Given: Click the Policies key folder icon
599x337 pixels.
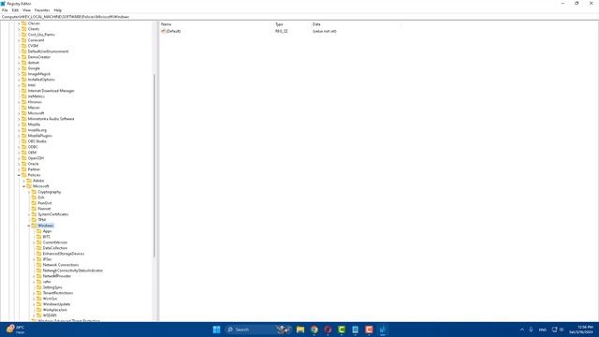Looking at the screenshot, I should 24,175.
